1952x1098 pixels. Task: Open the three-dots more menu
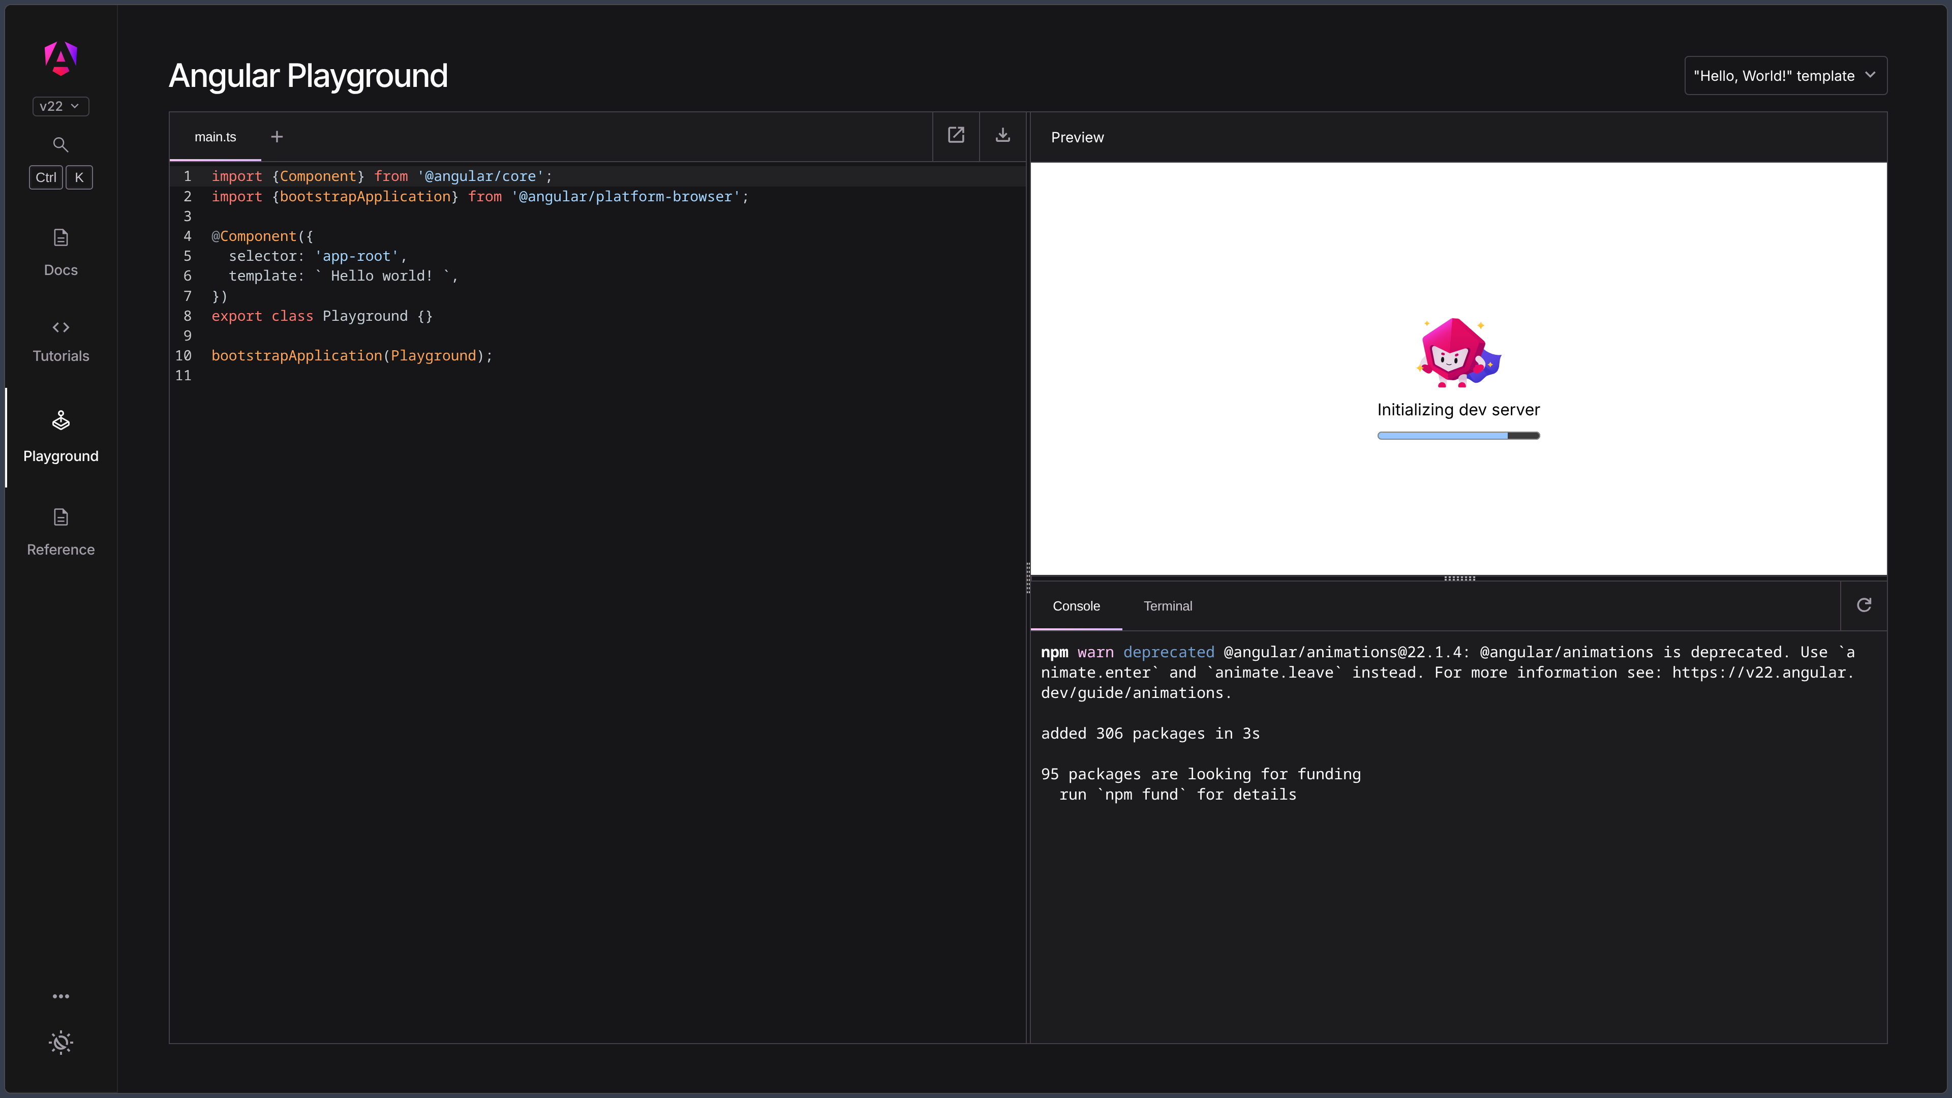60,996
